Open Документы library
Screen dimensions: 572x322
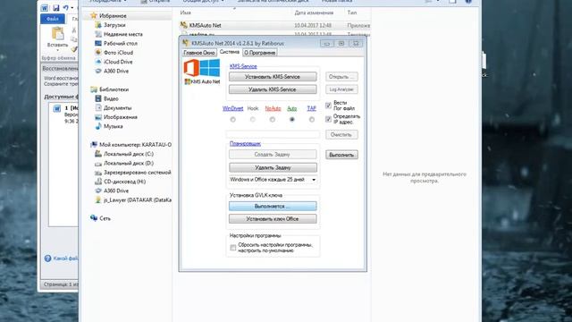coord(117,107)
